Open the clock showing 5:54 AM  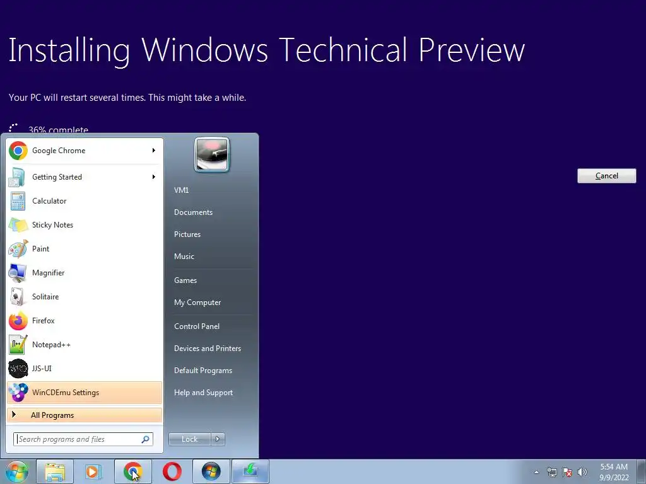614,472
